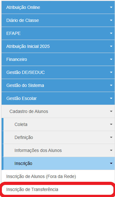Click arrow icon on Gestão DE/SEDUC row

pyautogui.click(x=111, y=72)
